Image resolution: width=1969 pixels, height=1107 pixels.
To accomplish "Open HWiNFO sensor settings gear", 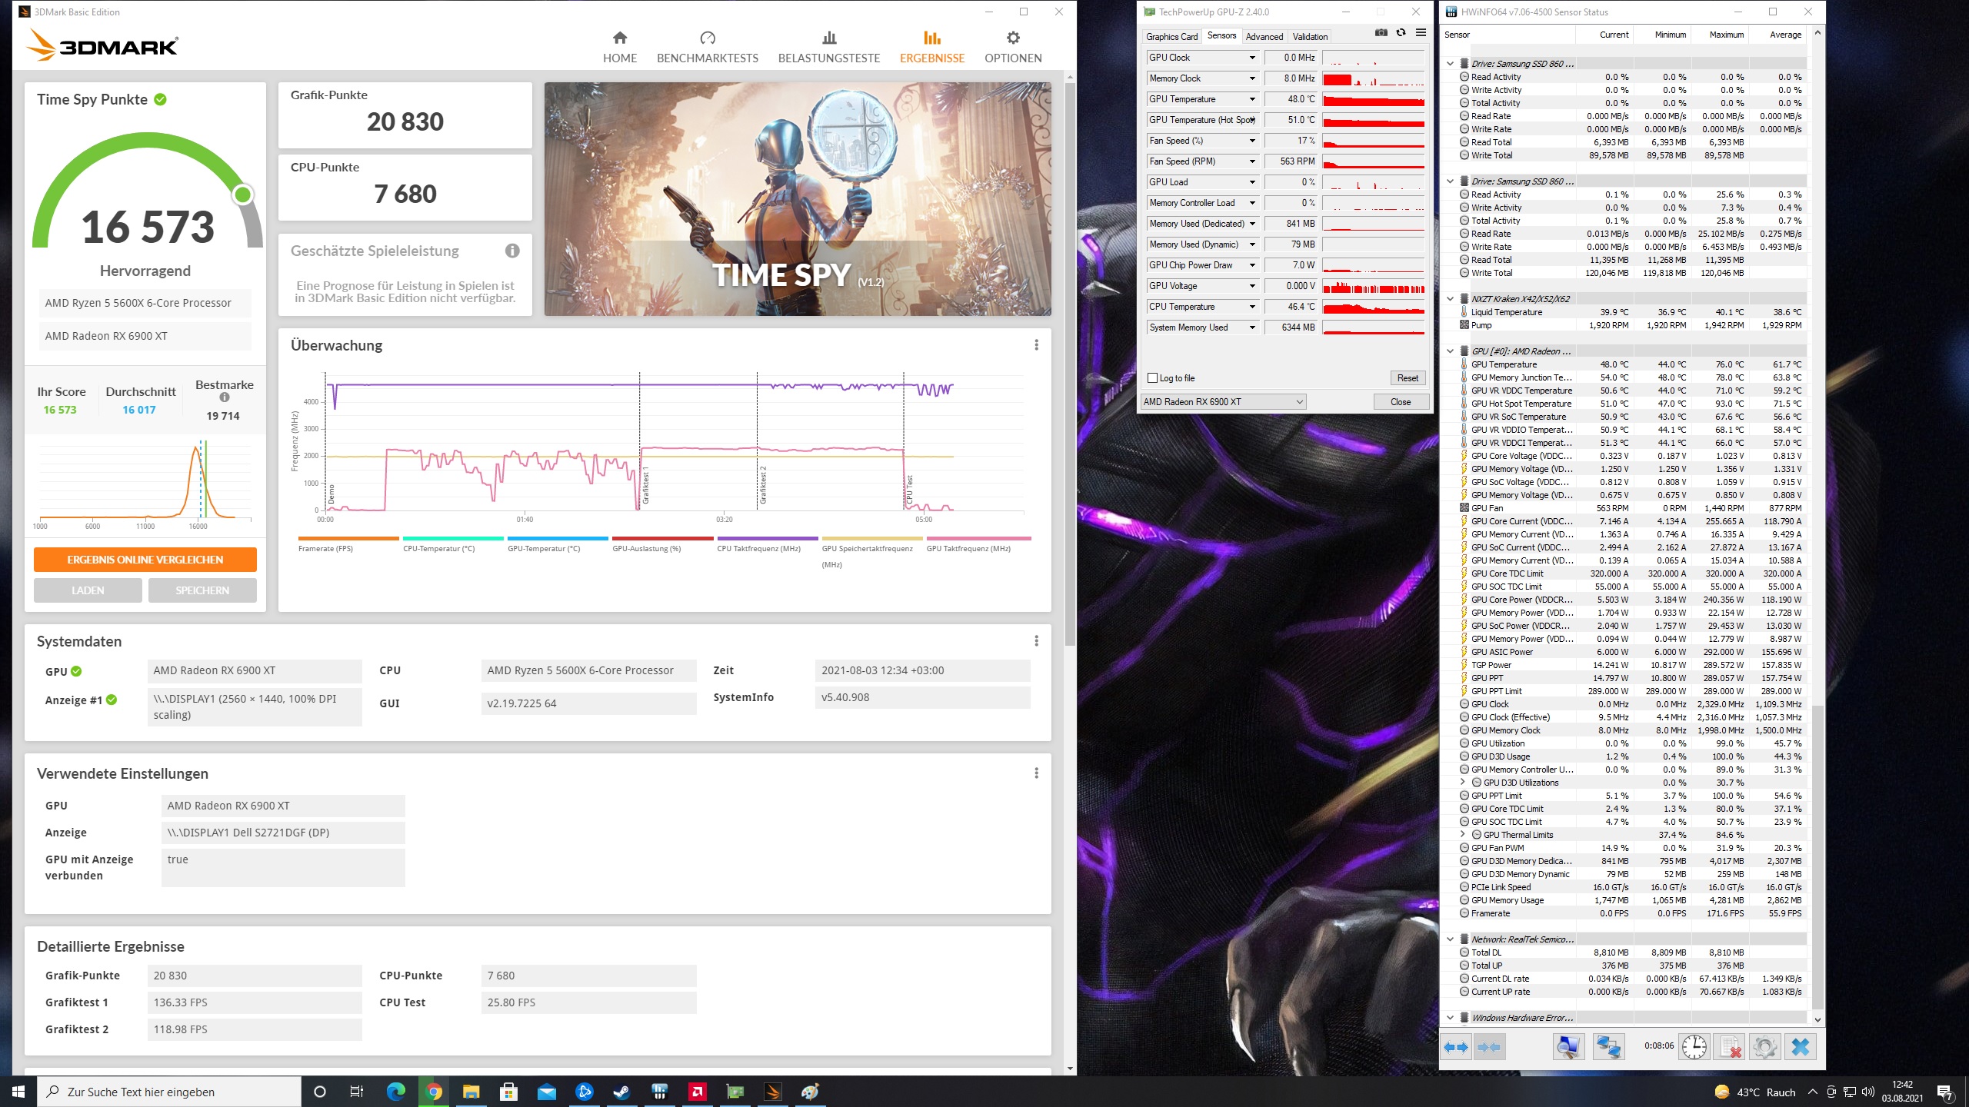I will click(x=1764, y=1046).
